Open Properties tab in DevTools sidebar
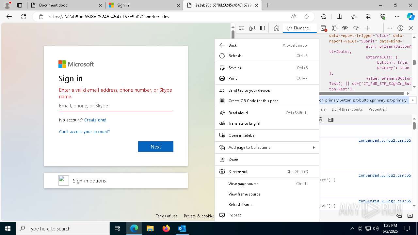Viewport: 418px width, 235px height. click(377, 109)
